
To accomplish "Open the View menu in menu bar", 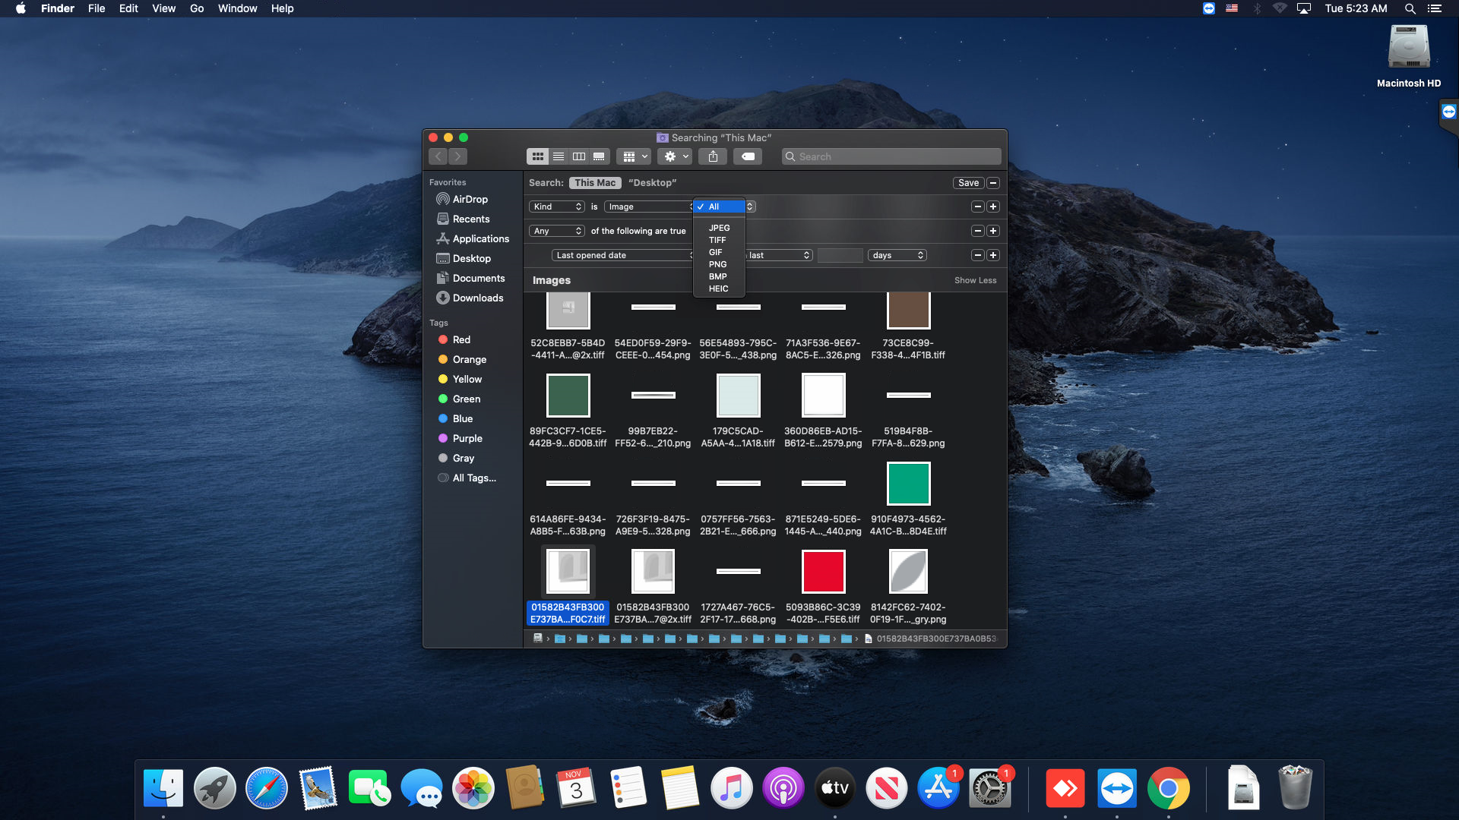I will 163,8.
